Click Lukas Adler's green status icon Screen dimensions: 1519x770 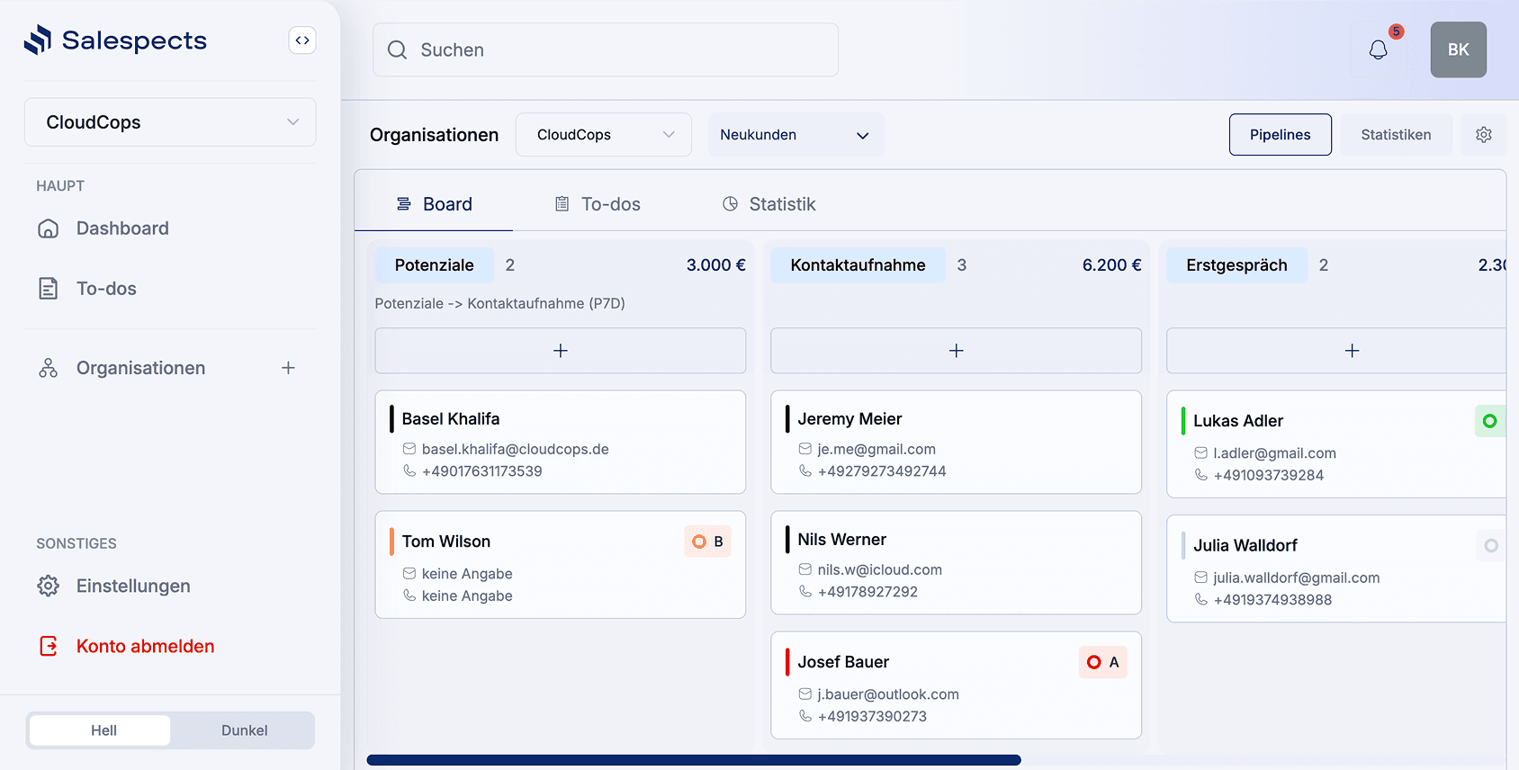pos(1489,421)
